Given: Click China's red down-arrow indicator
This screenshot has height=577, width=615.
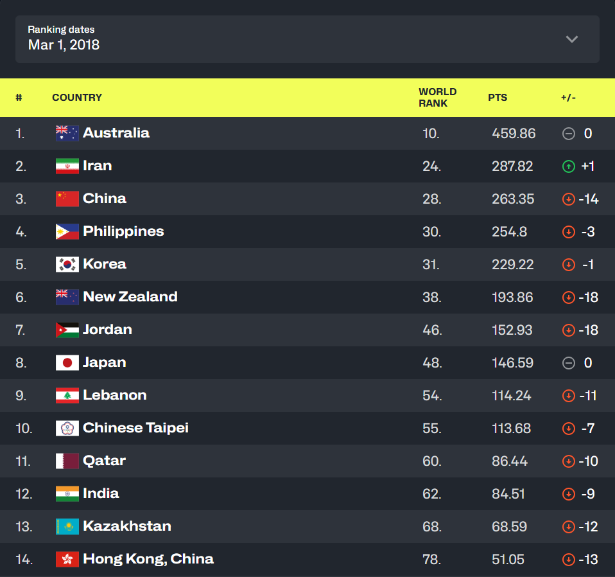Looking at the screenshot, I should [x=568, y=199].
